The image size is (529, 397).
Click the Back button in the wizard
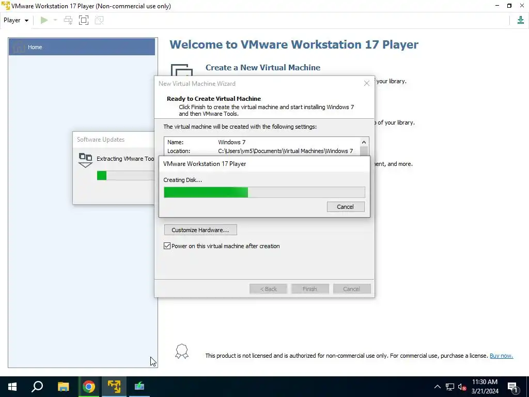pos(268,289)
